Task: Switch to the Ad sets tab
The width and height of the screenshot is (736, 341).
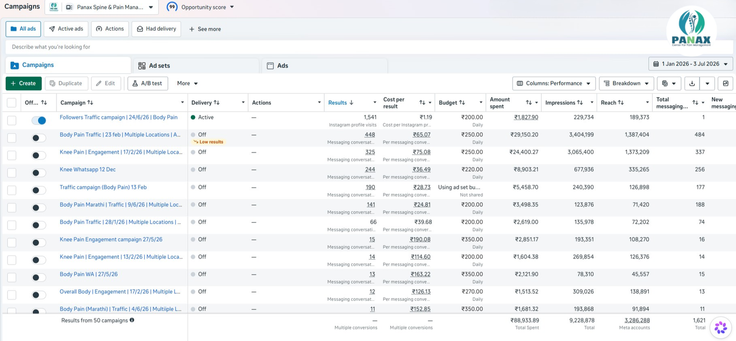Action: 196,66
